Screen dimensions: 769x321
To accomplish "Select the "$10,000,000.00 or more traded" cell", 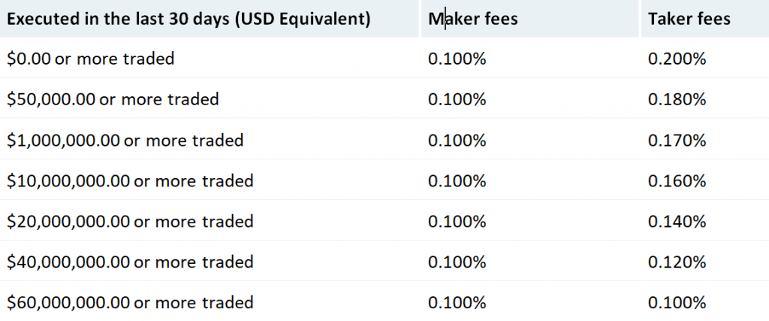I will pyautogui.click(x=130, y=180).
